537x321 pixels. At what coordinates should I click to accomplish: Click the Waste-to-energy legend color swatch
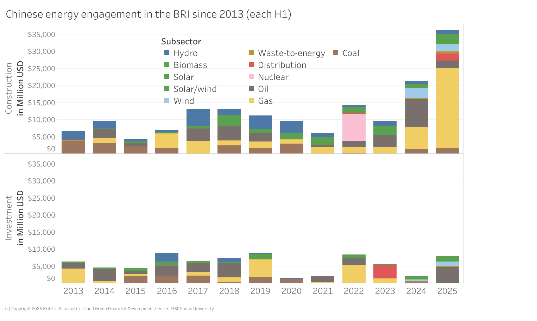(251, 53)
